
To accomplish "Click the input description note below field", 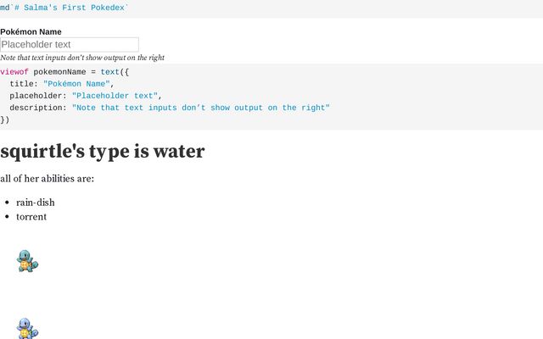I will [x=82, y=58].
